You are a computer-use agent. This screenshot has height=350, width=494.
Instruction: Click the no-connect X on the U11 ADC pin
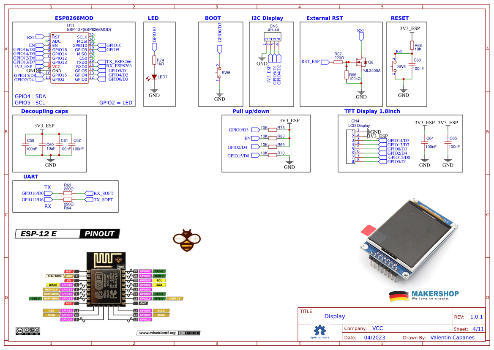(46, 41)
